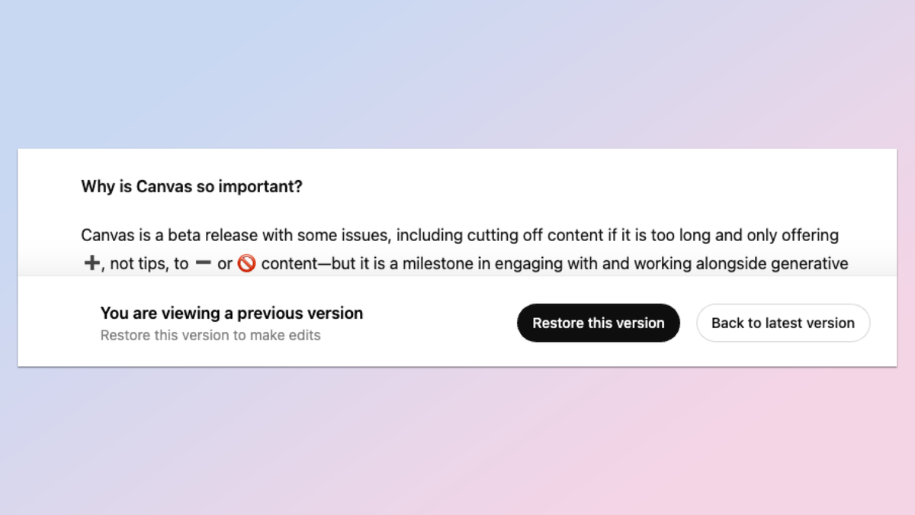This screenshot has height=515, width=915.
Task: Click the "Back to latest version" button
Action: (x=783, y=323)
